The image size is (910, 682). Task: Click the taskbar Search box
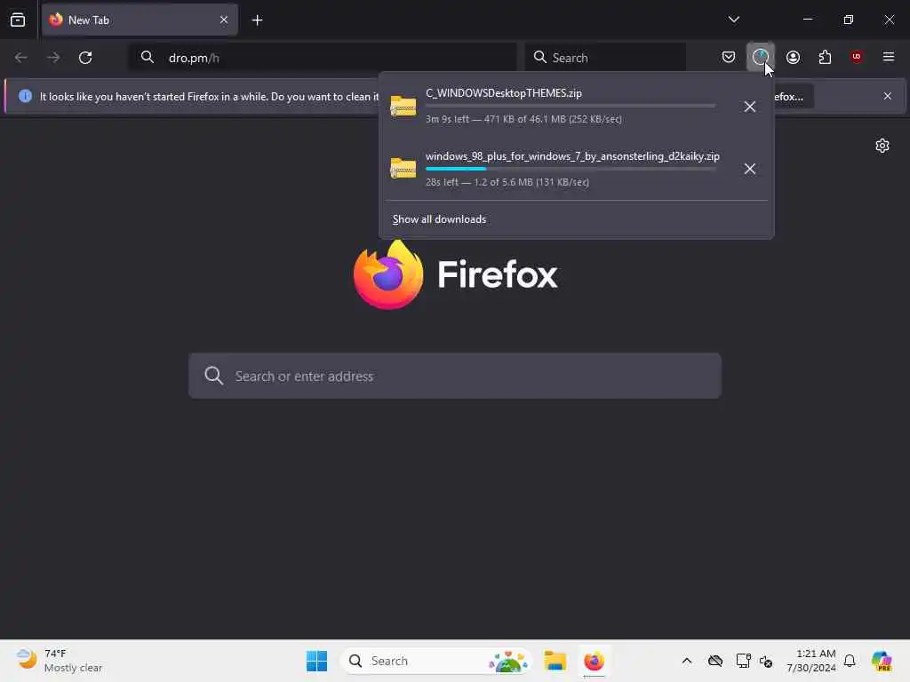point(436,661)
